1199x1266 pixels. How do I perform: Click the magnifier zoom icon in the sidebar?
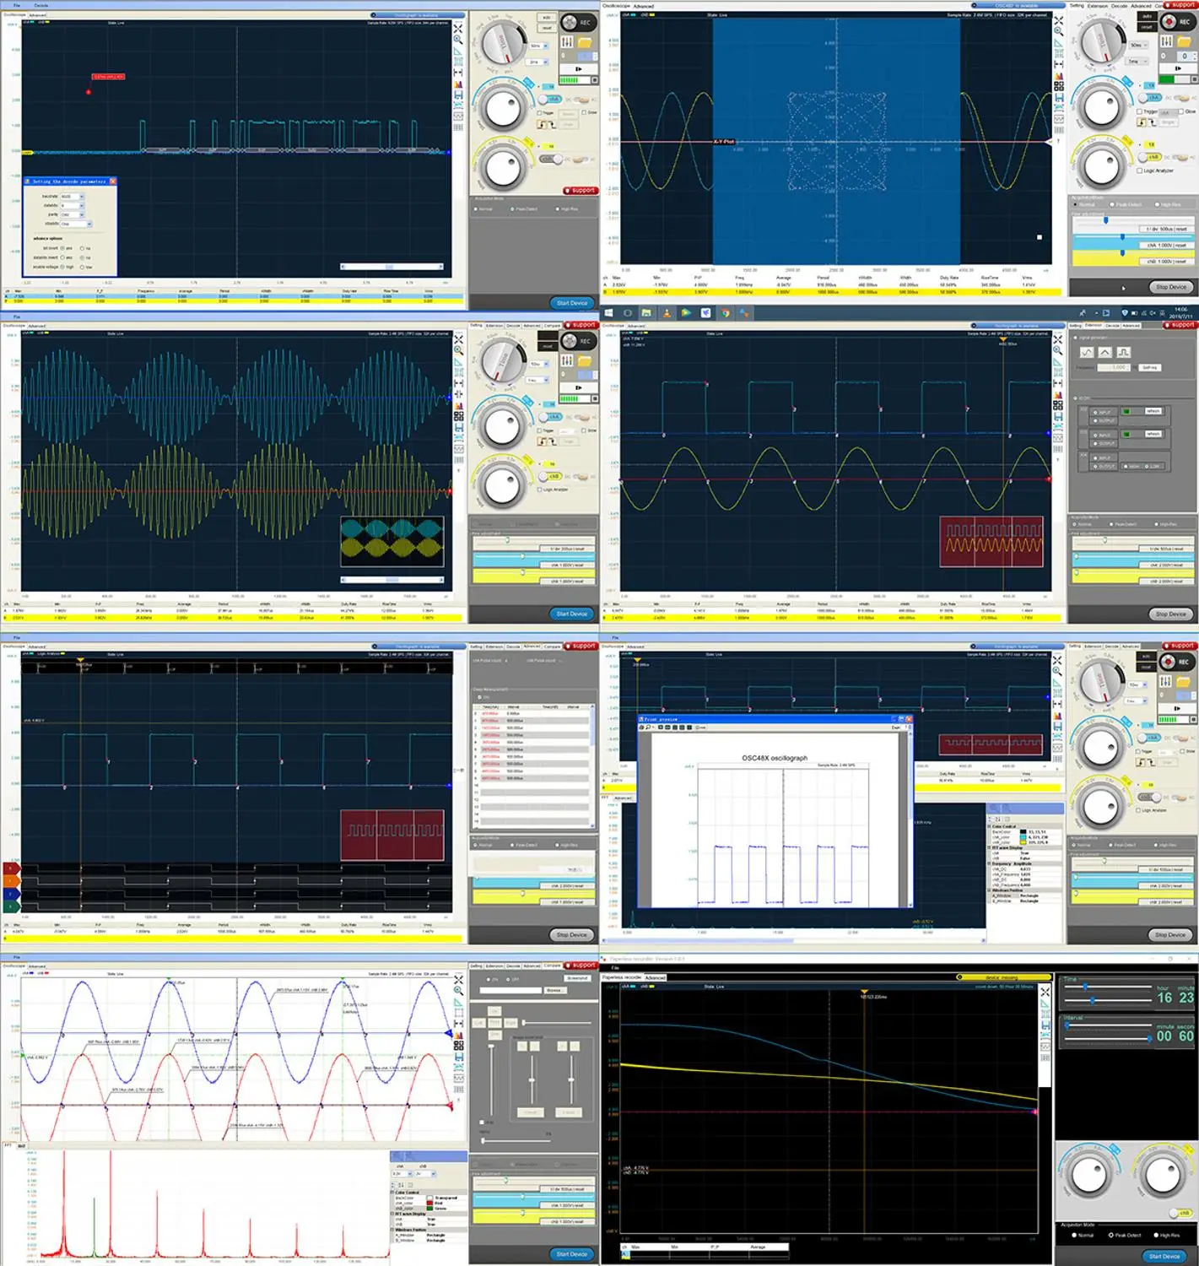pos(457,39)
